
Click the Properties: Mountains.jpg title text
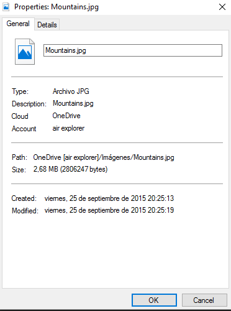(x=57, y=7)
